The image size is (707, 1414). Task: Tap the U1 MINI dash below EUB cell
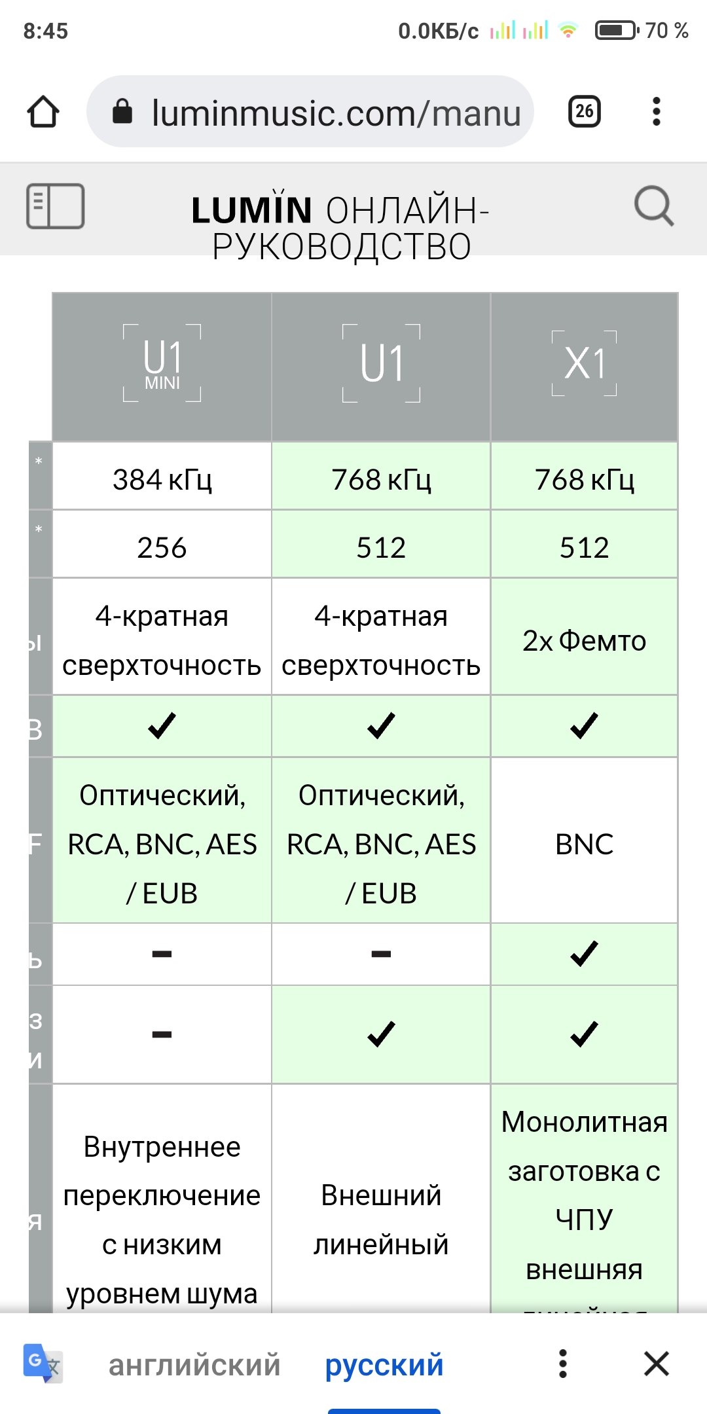[162, 954]
